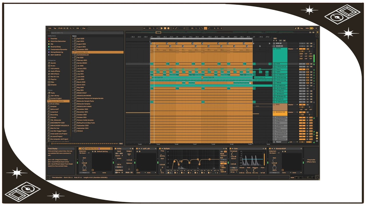366x206 pixels.
Task: Select the StandardCLIP device title bar
Action: coord(285,149)
